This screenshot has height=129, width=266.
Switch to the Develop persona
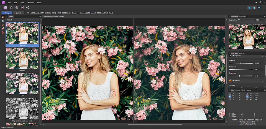[x=17, y=8]
